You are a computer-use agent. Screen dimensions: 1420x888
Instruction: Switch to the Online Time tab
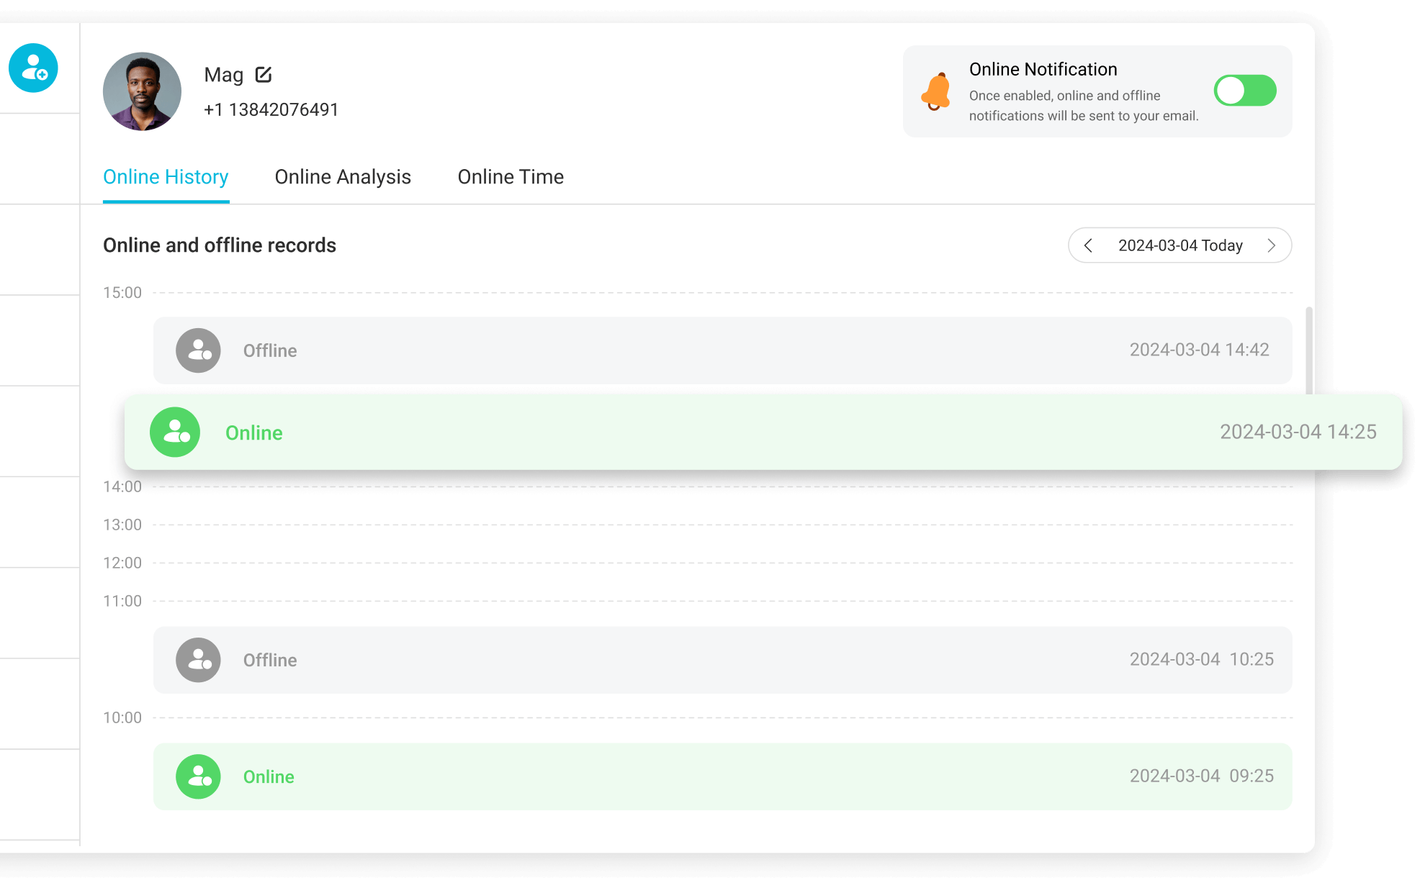click(510, 176)
